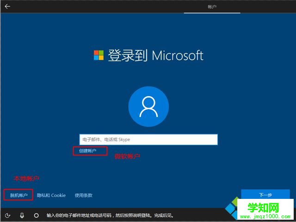Click the 输入你的电子邮件地址或电话号码 hint text
Image resolution: width=296 pixels, height=222 pixels.
coord(110,215)
